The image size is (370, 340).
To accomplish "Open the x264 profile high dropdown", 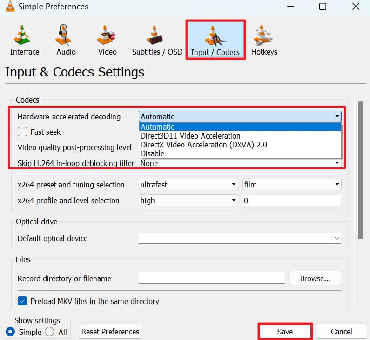I will [188, 201].
